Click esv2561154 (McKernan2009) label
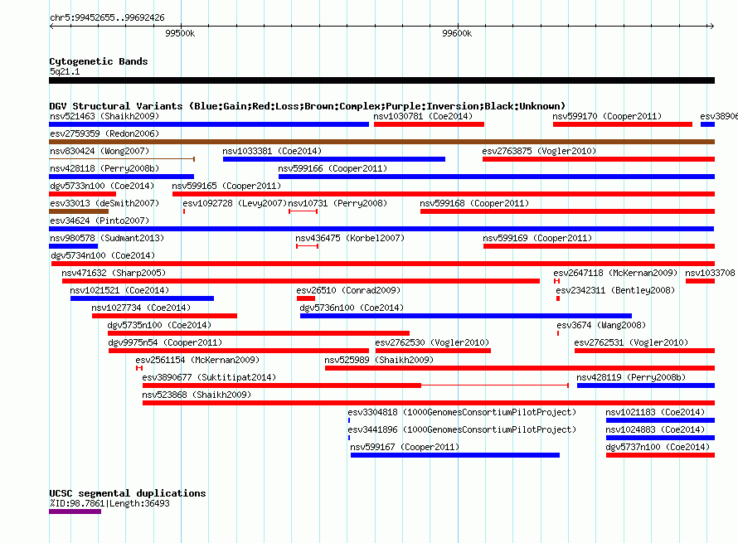The height and width of the screenshot is (543, 738). coord(197,360)
